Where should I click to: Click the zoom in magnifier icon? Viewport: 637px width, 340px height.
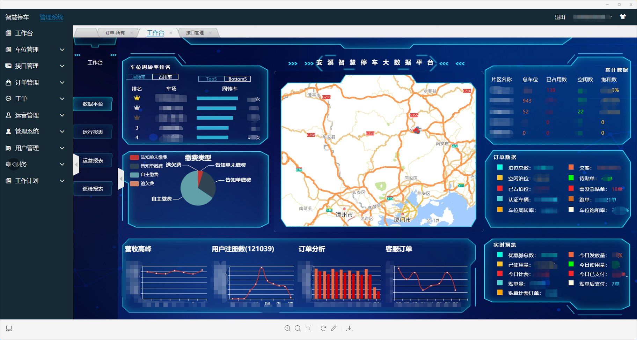point(287,328)
